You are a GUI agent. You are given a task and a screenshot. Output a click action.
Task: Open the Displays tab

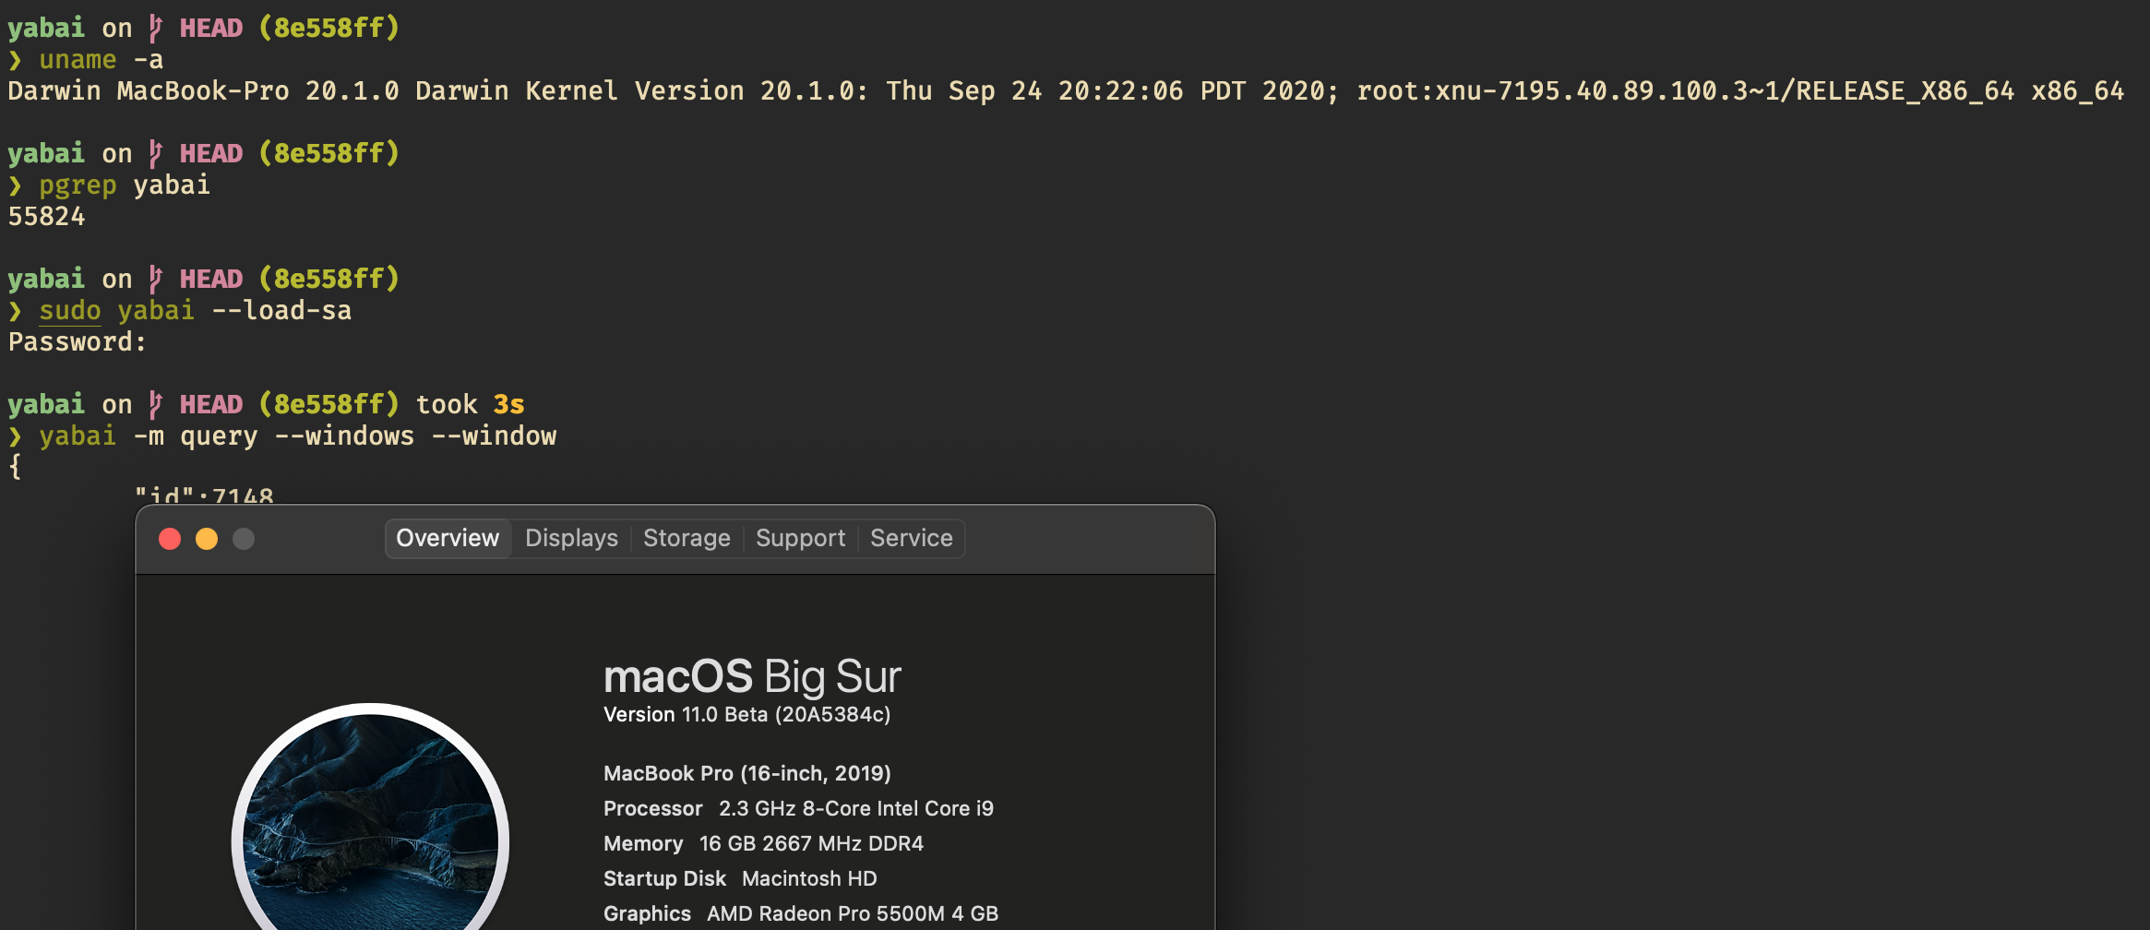[x=571, y=538]
